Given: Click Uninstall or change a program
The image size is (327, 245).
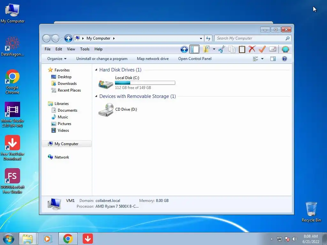Looking at the screenshot, I should coord(102,59).
